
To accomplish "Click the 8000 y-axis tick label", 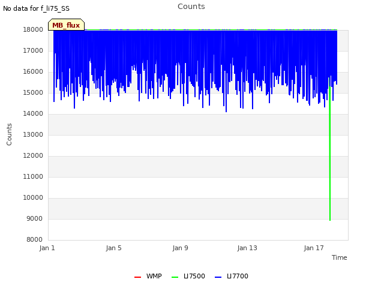I will 35,240.
